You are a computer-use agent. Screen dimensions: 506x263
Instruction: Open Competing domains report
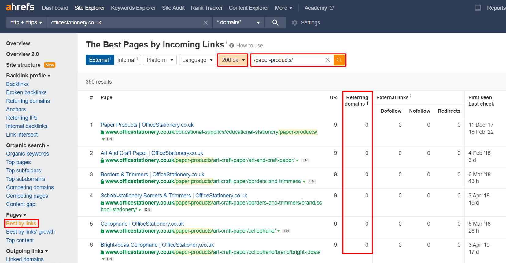30,187
